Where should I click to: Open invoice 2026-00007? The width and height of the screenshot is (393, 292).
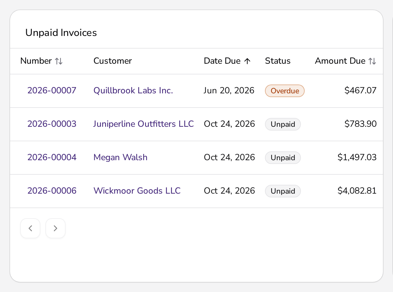point(52,91)
